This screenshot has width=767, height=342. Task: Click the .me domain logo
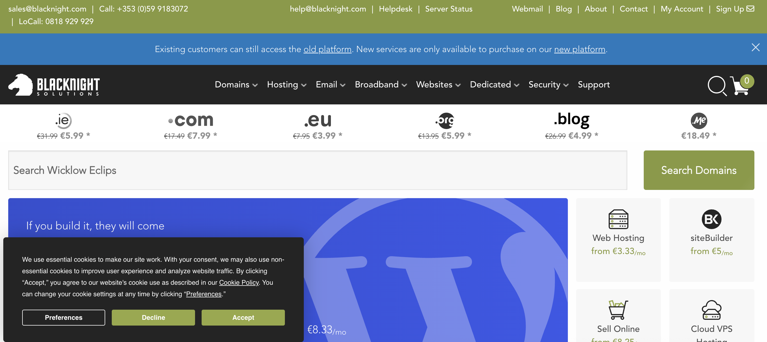[699, 121]
